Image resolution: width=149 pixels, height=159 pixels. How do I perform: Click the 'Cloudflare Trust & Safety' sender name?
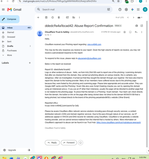(x=57, y=32)
